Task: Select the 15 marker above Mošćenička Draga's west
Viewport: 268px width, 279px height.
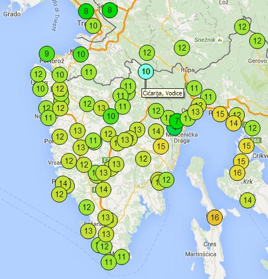Action: click(161, 147)
